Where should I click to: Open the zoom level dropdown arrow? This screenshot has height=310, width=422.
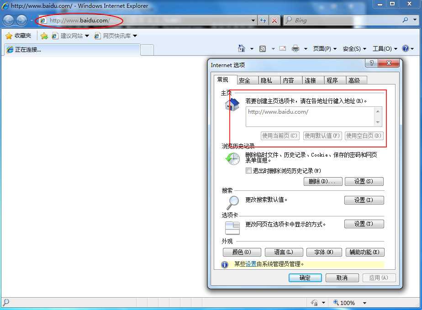tap(364, 303)
